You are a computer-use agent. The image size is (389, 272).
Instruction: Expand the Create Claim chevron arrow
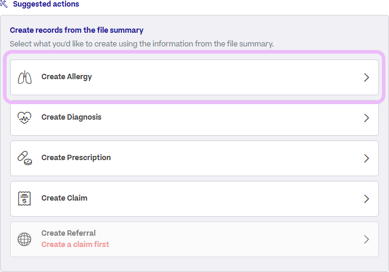click(x=366, y=199)
